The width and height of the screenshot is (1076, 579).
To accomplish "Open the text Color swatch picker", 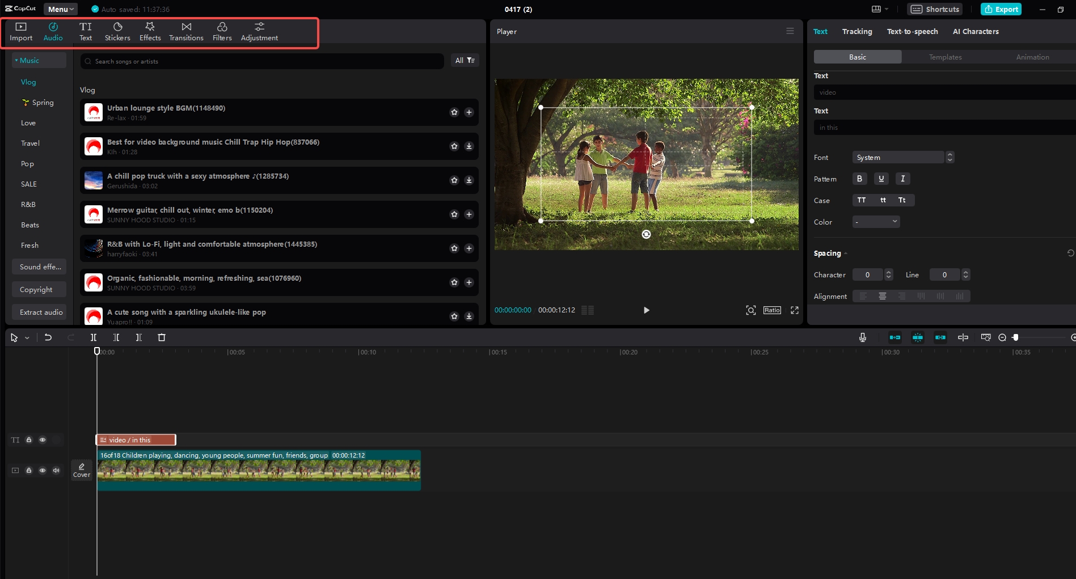I will click(x=875, y=222).
